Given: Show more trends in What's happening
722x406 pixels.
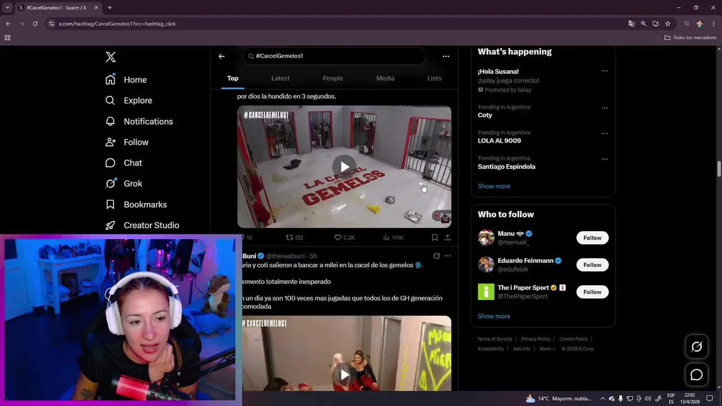Looking at the screenshot, I should [494, 186].
